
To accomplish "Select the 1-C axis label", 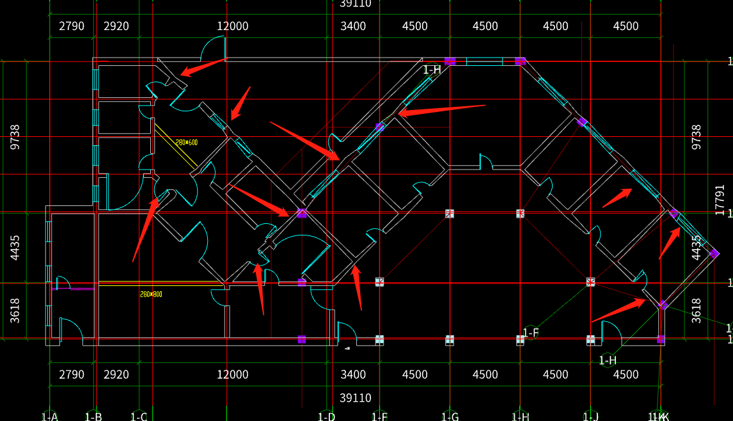I will point(139,417).
